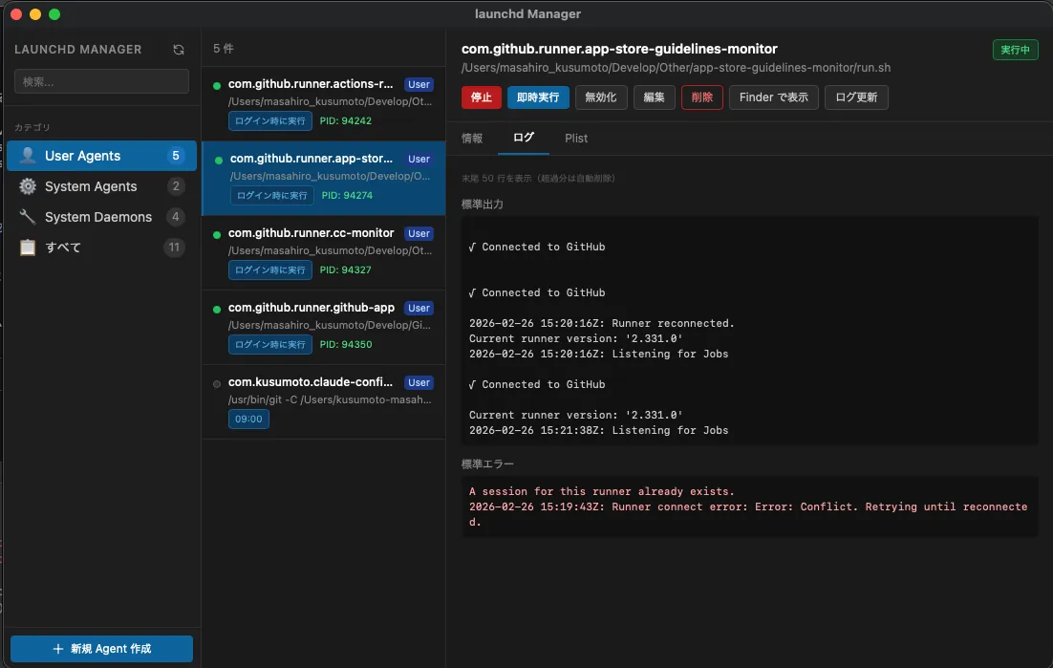Click PID: 94327 label

coord(346,269)
